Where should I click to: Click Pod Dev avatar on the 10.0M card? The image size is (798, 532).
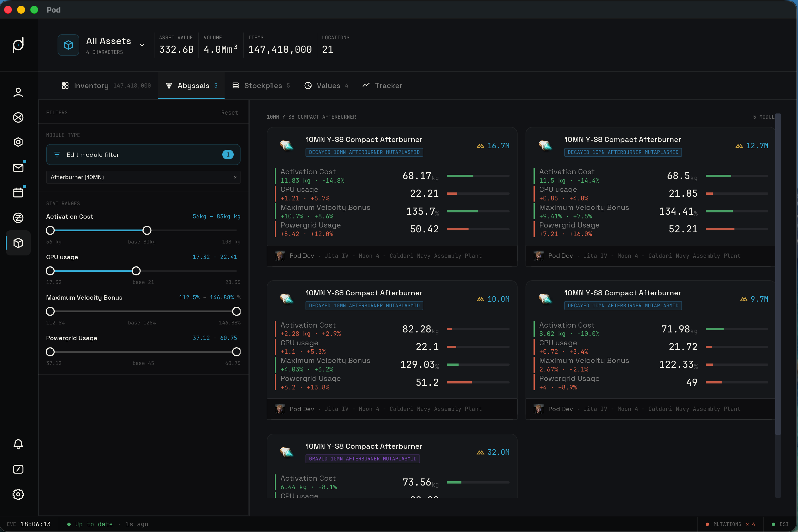tap(280, 409)
